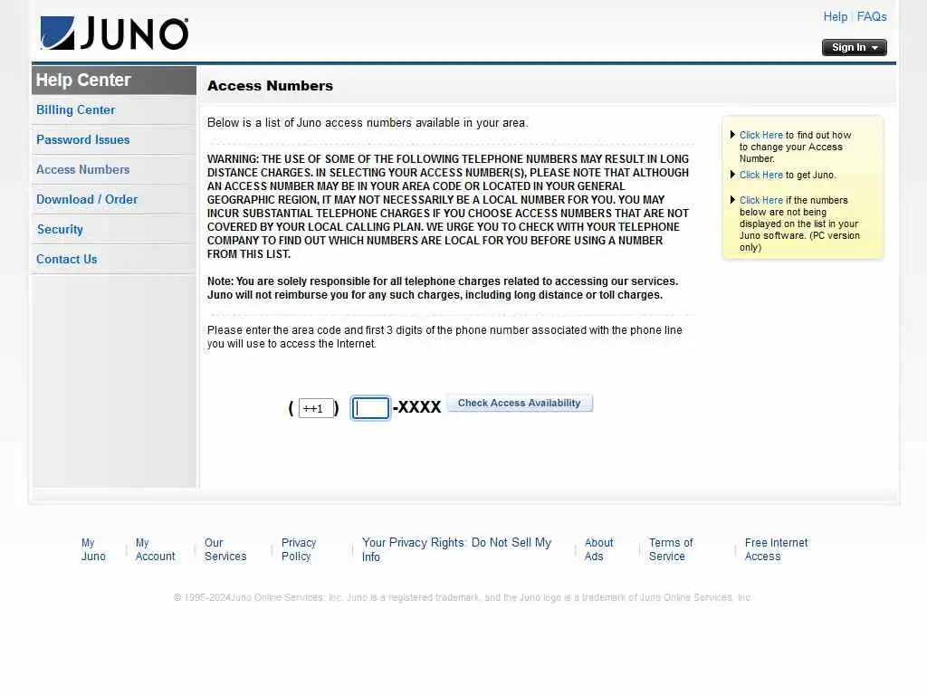927x695 pixels.
Task: Click arrow bullet beside get Juno tip
Action: pos(732,175)
